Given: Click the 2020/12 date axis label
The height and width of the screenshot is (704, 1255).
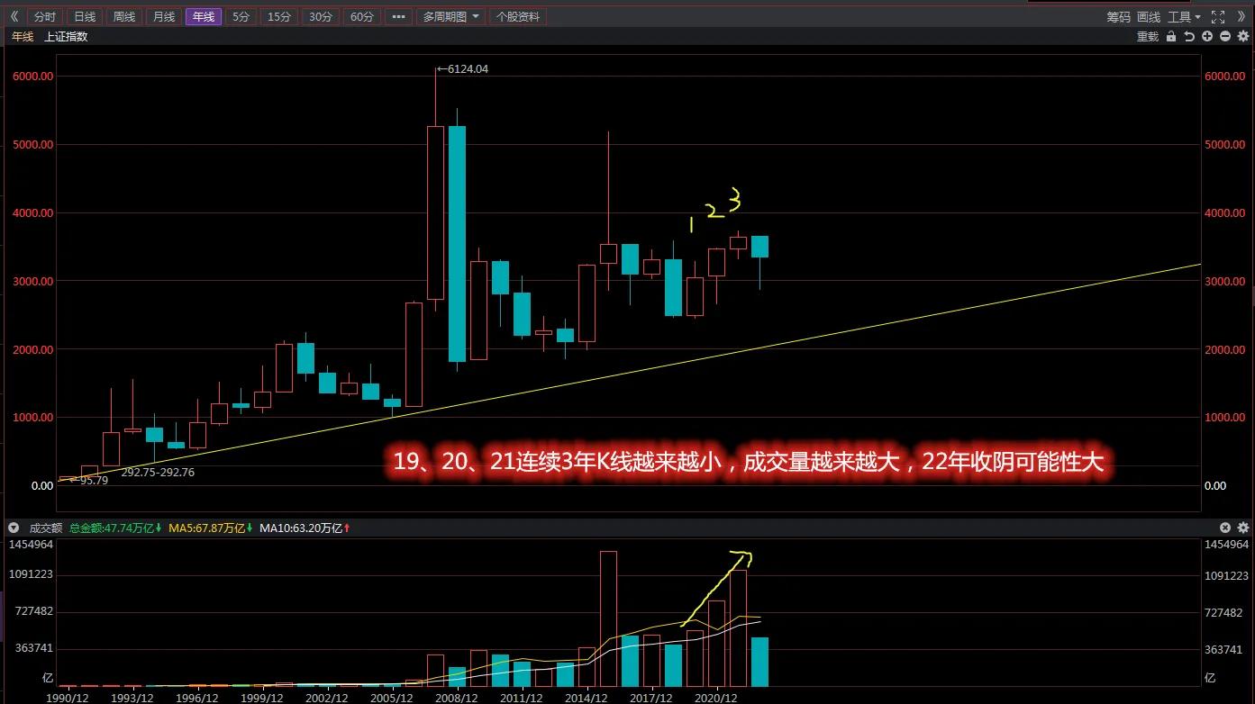Looking at the screenshot, I should coord(716,697).
